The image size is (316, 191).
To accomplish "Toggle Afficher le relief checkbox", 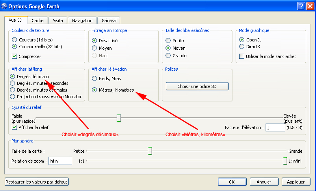I will click(x=14, y=127).
